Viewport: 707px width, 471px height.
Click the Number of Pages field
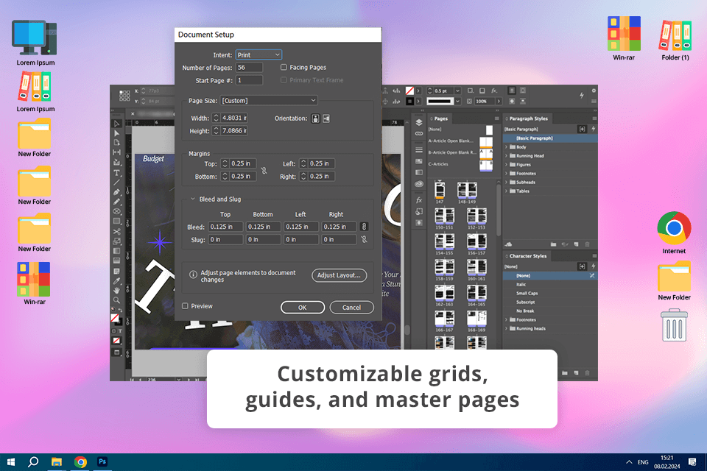point(249,68)
